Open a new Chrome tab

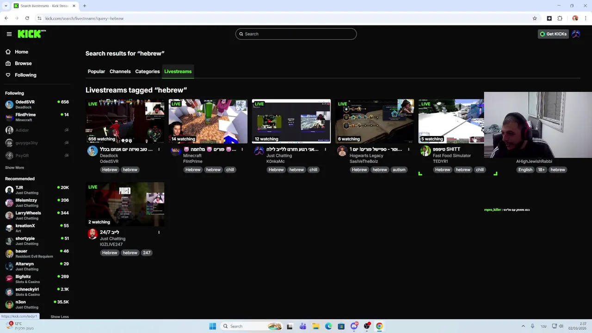(x=85, y=6)
